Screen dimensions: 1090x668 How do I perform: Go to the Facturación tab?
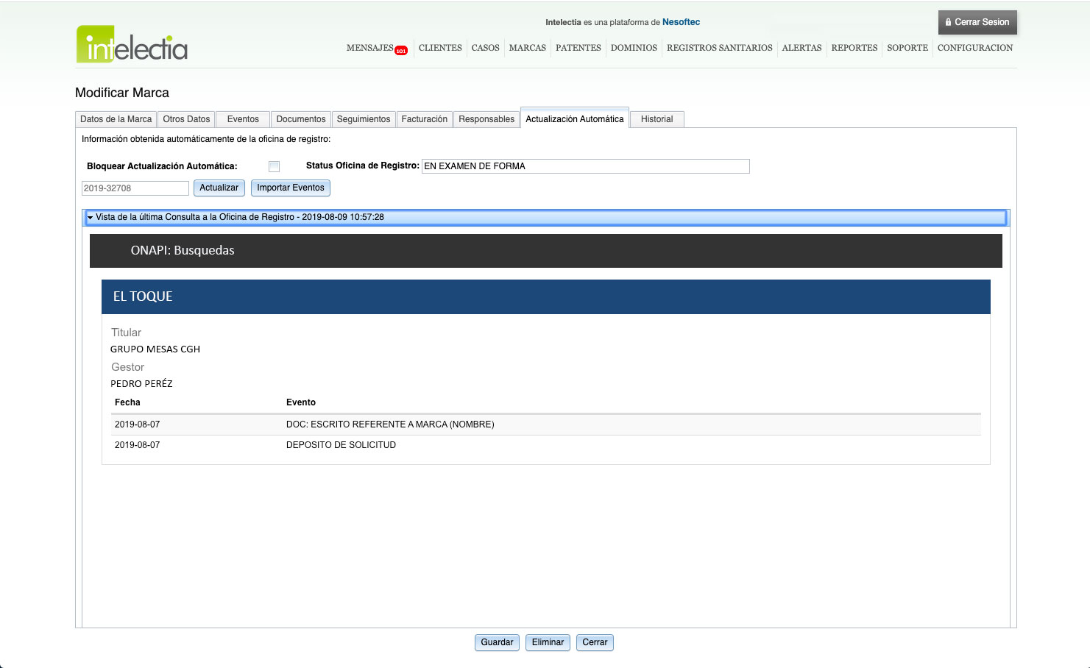coord(424,119)
